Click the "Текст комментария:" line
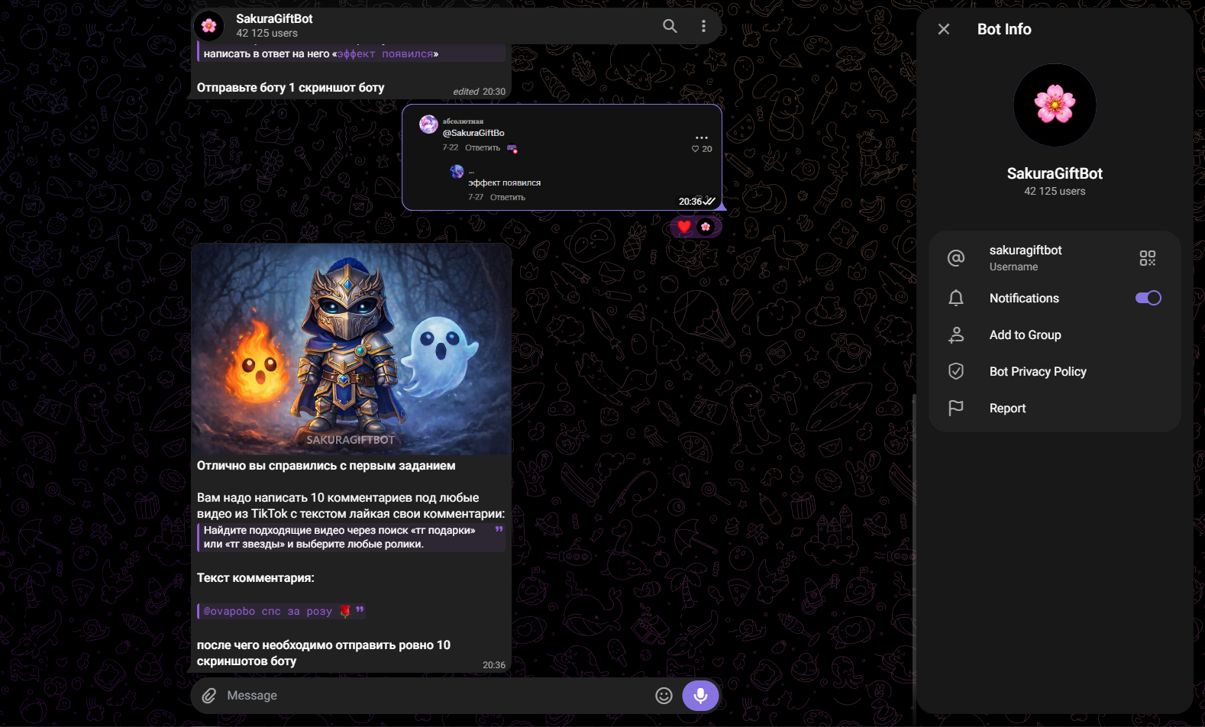 (256, 578)
